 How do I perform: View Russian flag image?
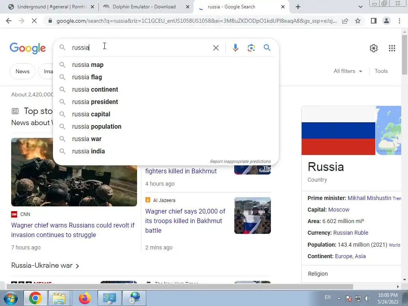click(338, 130)
